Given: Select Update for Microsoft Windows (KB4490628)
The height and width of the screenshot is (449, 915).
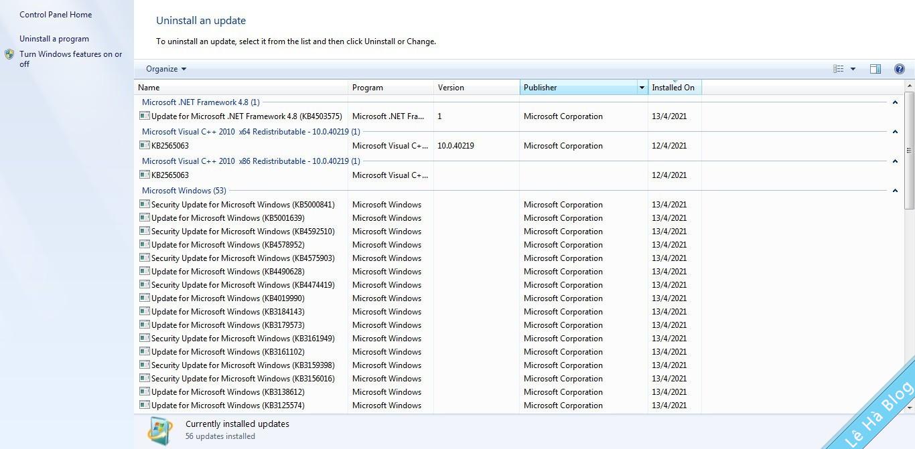Looking at the screenshot, I should point(228,272).
